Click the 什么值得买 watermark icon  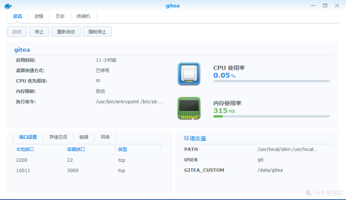tap(309, 193)
